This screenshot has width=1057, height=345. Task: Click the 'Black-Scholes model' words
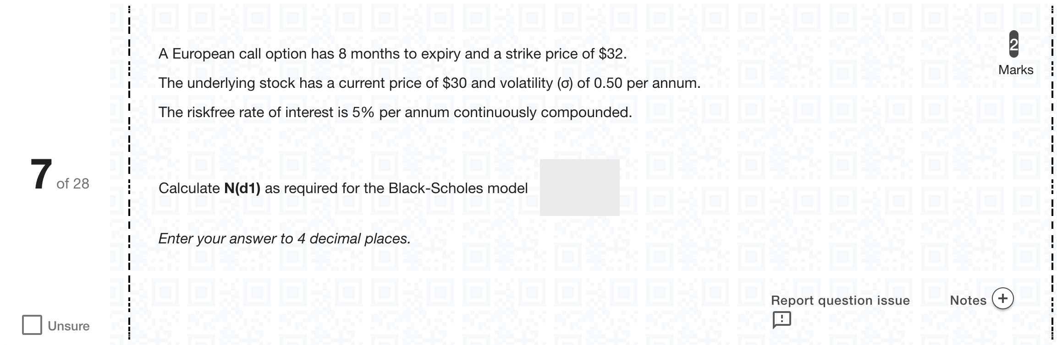(458, 188)
